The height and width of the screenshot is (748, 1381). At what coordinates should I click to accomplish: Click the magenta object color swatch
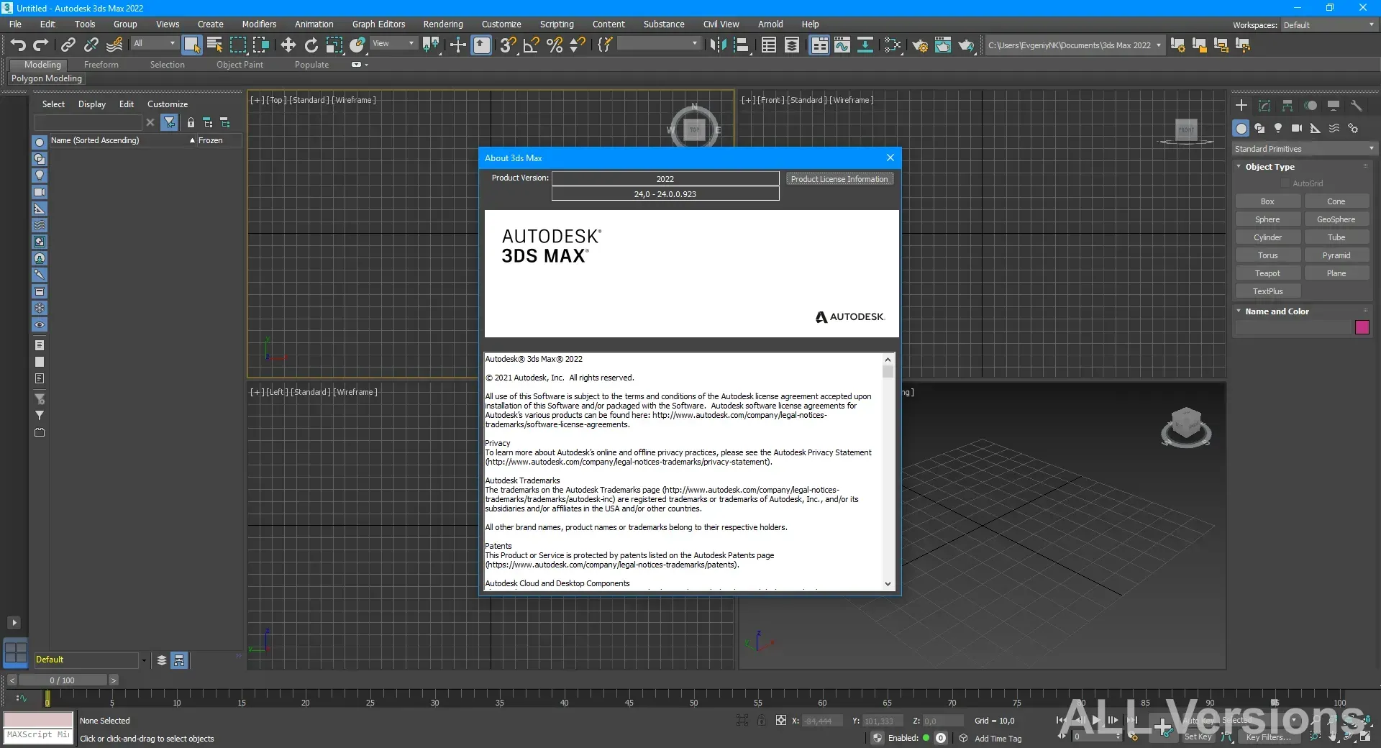(1362, 327)
